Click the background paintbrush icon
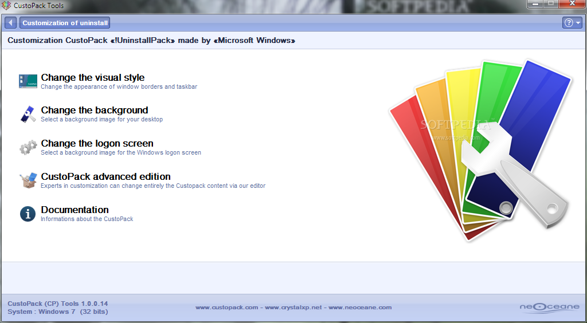The width and height of the screenshot is (587, 323). pyautogui.click(x=28, y=114)
